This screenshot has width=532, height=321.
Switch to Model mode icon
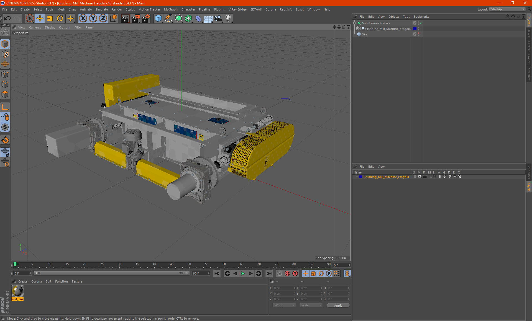point(5,44)
